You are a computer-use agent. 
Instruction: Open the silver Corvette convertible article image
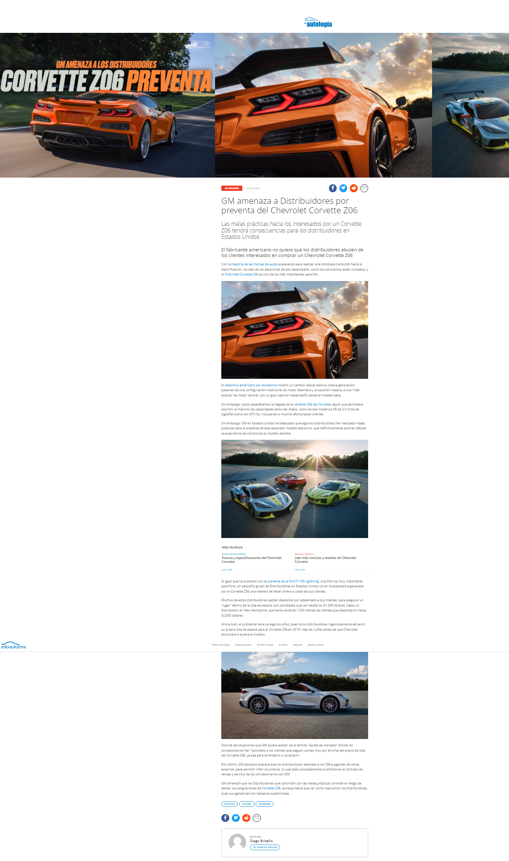click(295, 695)
